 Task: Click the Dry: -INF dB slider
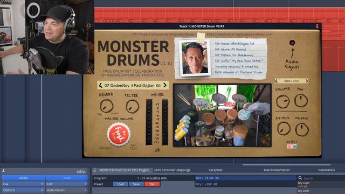[245, 184]
